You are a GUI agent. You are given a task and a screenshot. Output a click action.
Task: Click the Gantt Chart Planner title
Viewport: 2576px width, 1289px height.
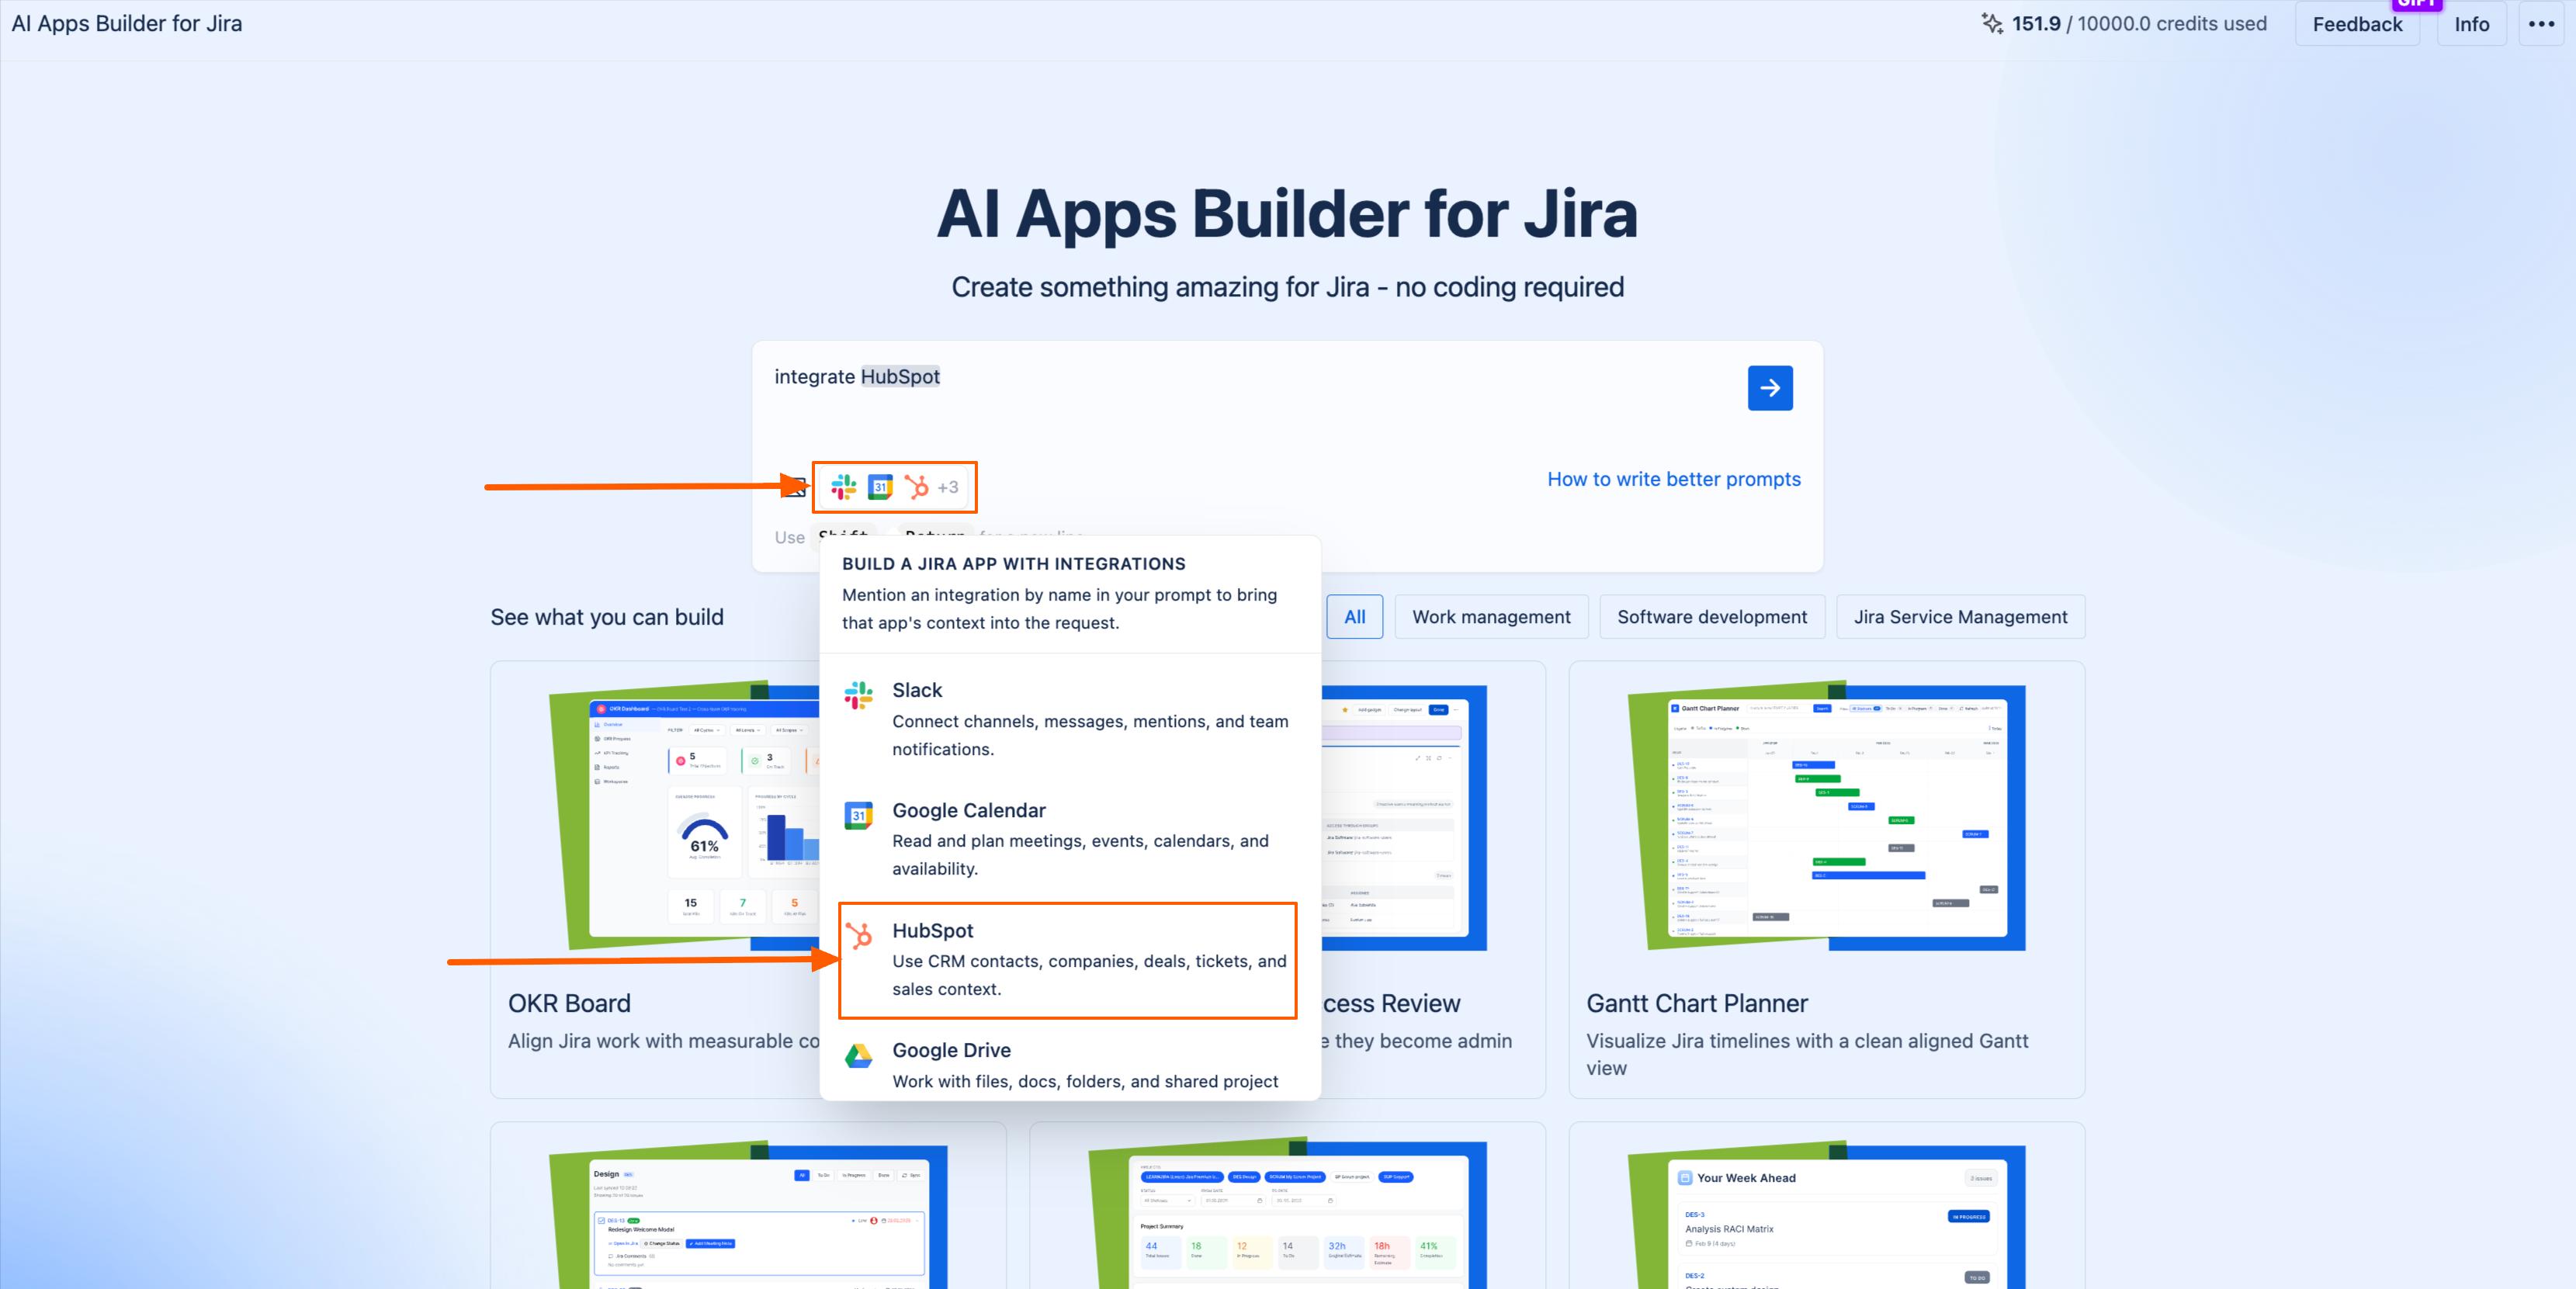[x=1696, y=1003]
